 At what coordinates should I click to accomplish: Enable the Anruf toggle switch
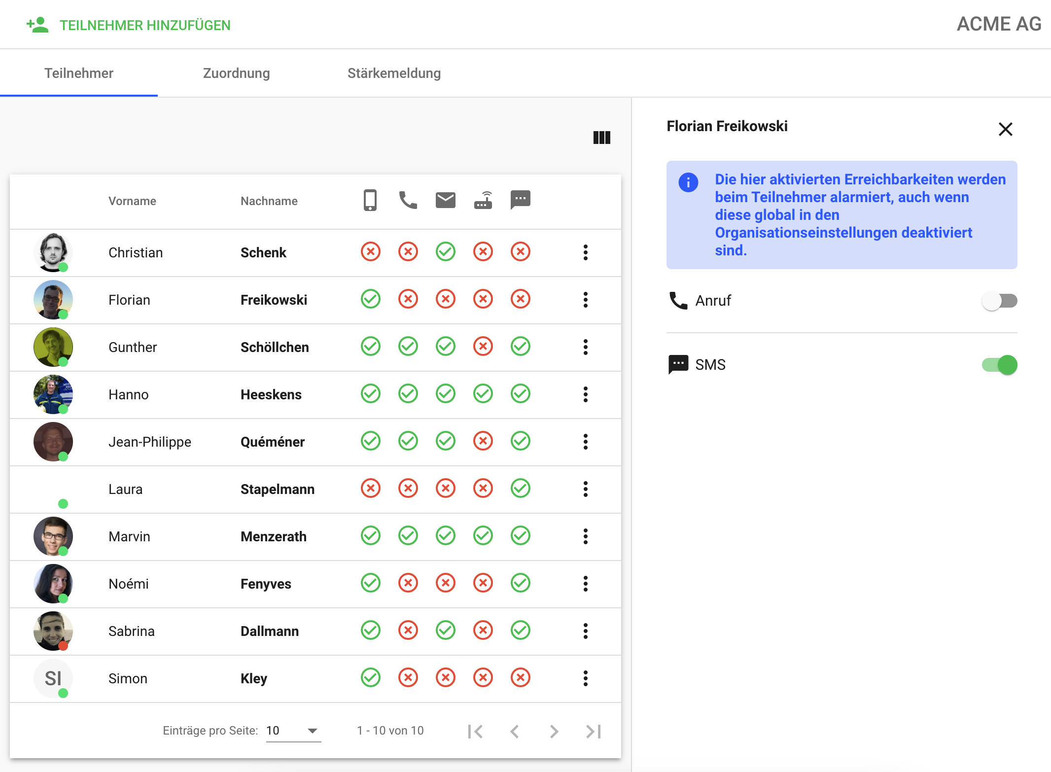click(999, 301)
